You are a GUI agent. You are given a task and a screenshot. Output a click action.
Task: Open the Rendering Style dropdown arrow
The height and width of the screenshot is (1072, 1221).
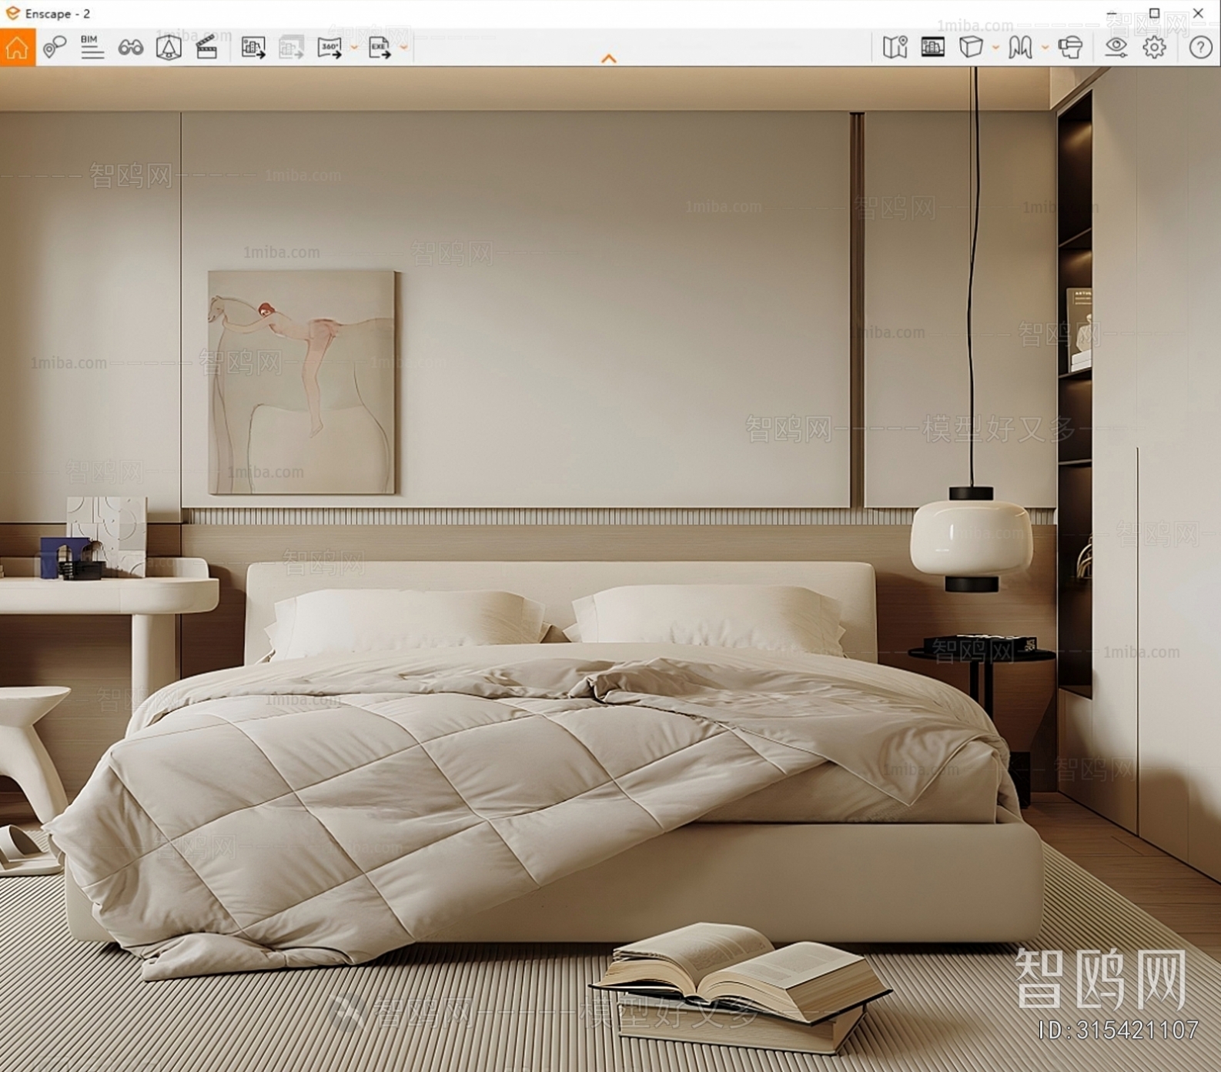tap(1045, 48)
